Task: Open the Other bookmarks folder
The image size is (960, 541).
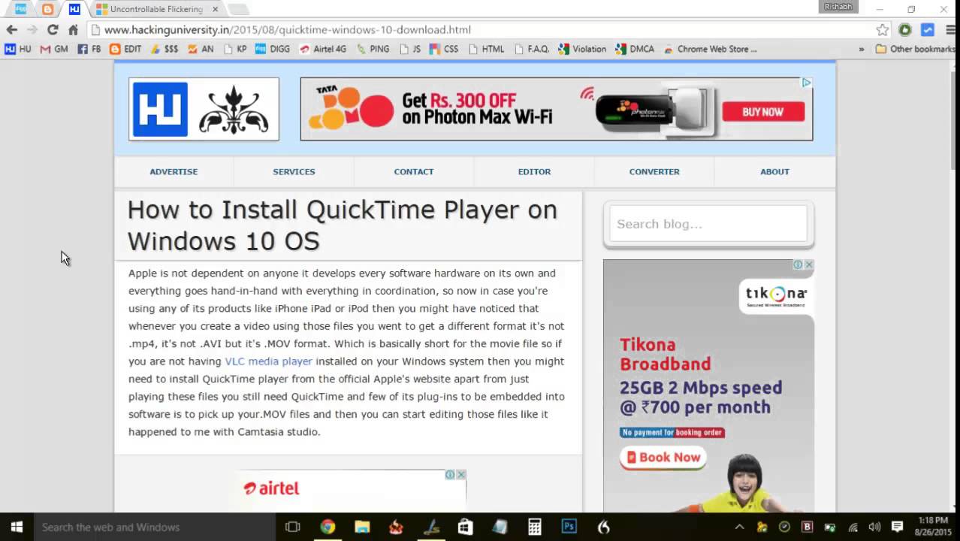Action: coord(916,49)
